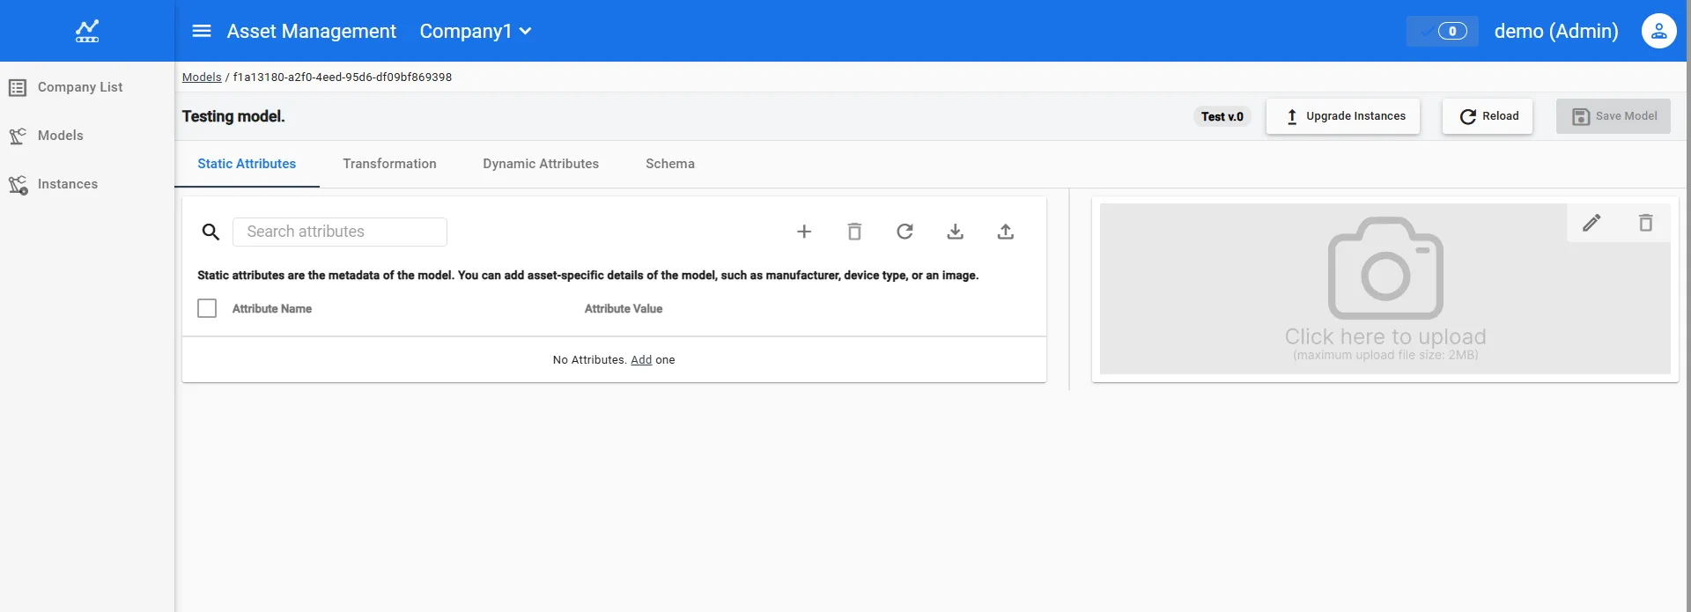
Task: Open the user account avatar menu
Action: tap(1658, 31)
